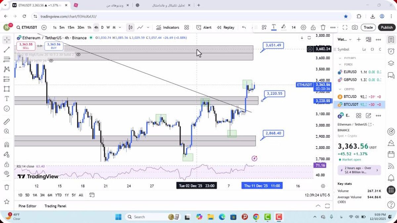Collapse the FOREX watchlist section
Image resolution: width=397 pixels, height=223 pixels.
coord(339,65)
